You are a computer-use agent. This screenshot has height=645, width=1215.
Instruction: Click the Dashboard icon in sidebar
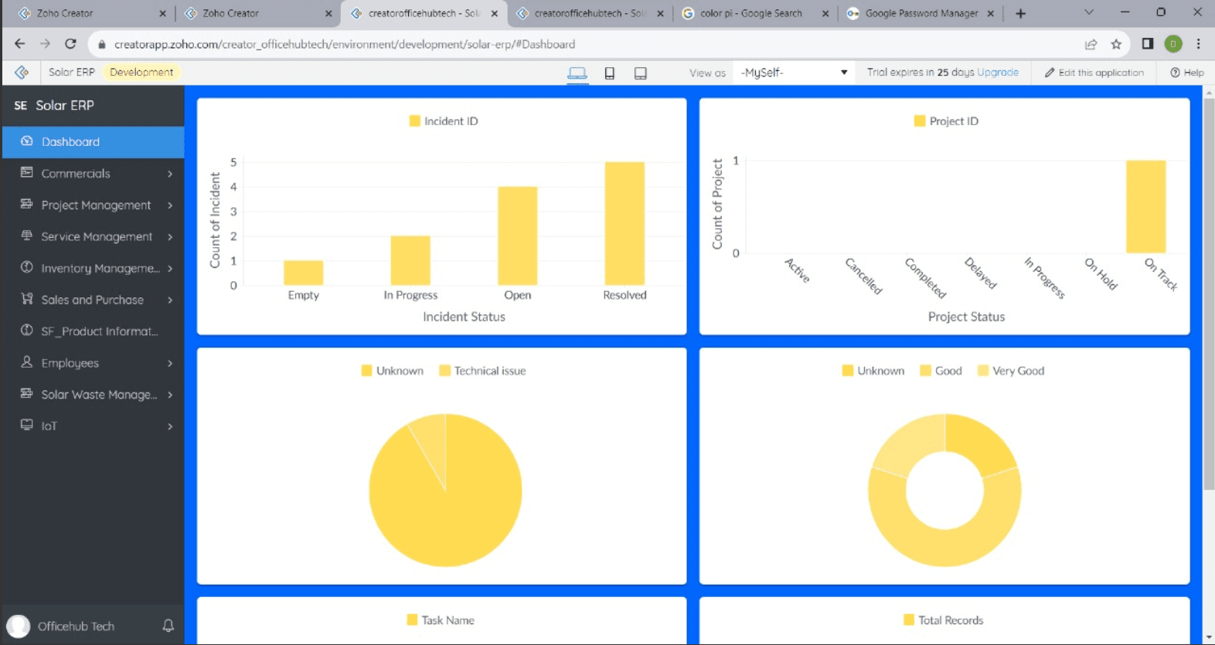[x=27, y=141]
